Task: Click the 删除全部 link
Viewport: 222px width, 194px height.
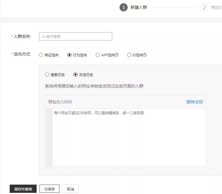Action: [195, 102]
